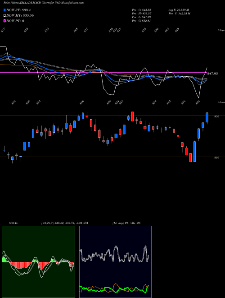Viewport: 225px width, 298px height.
Task: Click the 809 lower support level label
Action: pyautogui.click(x=216, y=158)
